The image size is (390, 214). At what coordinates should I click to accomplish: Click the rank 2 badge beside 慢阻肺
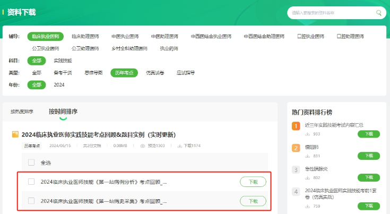(x=296, y=148)
